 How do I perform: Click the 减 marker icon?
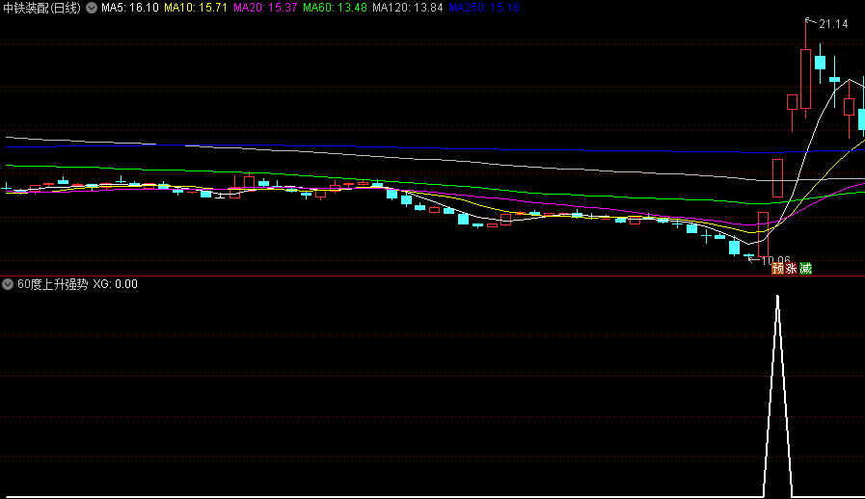point(805,269)
